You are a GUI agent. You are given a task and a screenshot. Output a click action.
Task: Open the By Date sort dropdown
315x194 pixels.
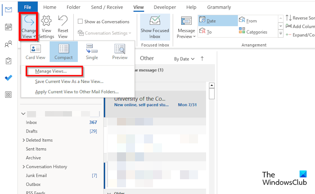coord(184,59)
